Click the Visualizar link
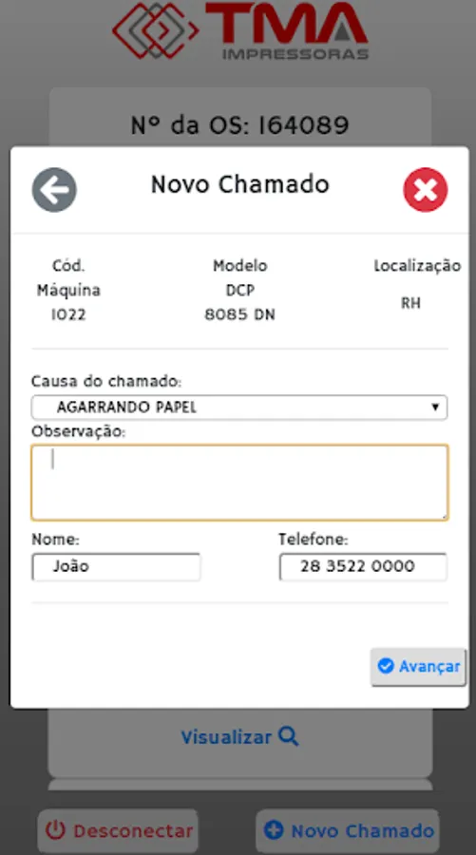This screenshot has width=476, height=855. 239,737
